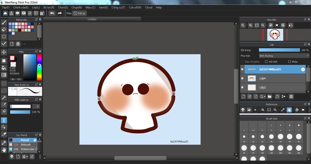
Task: Toggle visibility of hd247#Miaa05 layer
Action: [x=242, y=69]
